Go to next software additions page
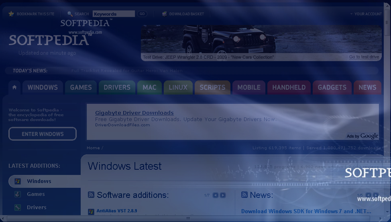This screenshot has width=391, height=222. 223,195
